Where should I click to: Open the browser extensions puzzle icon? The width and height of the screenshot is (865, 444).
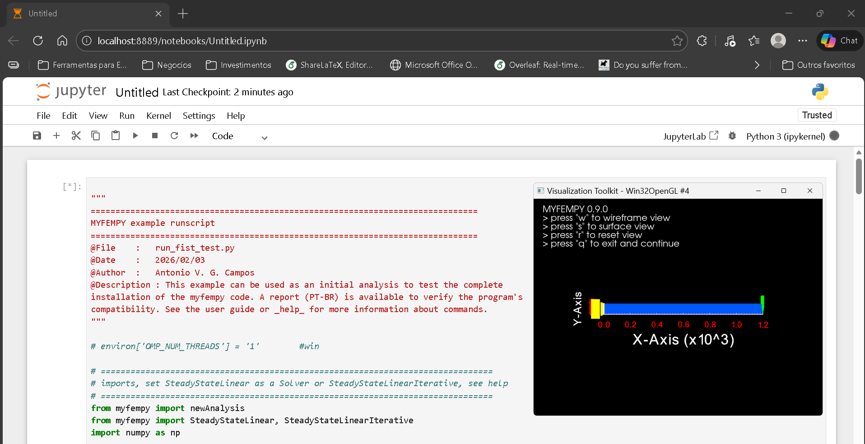tap(702, 41)
